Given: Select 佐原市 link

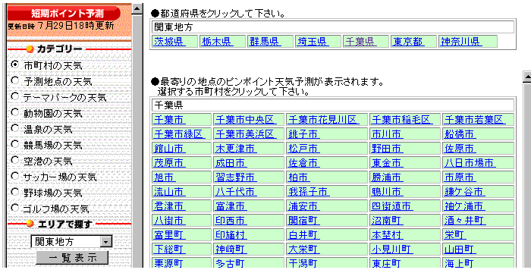Looking at the screenshot, I should pos(460,149).
